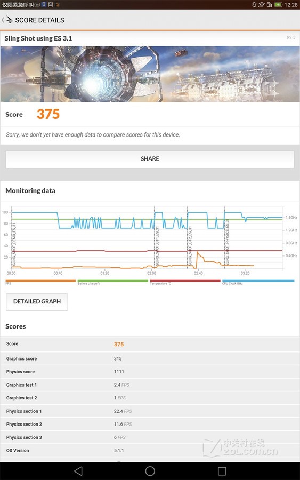Click the SLING_SHOT_GT1_ES_31 marker on graph
300x480 pixels.
click(157, 246)
